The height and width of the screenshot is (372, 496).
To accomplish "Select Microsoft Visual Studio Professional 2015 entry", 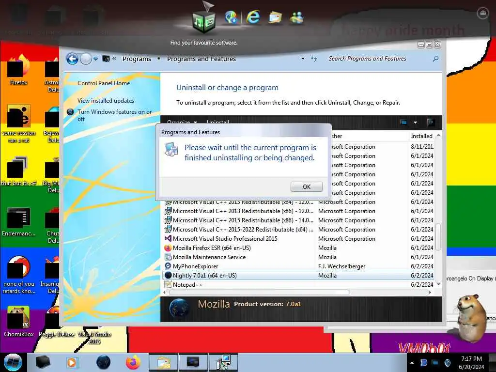I will [299, 238].
